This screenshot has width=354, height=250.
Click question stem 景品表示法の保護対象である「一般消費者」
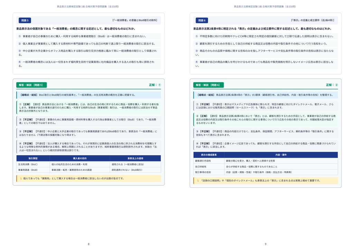point(76,29)
